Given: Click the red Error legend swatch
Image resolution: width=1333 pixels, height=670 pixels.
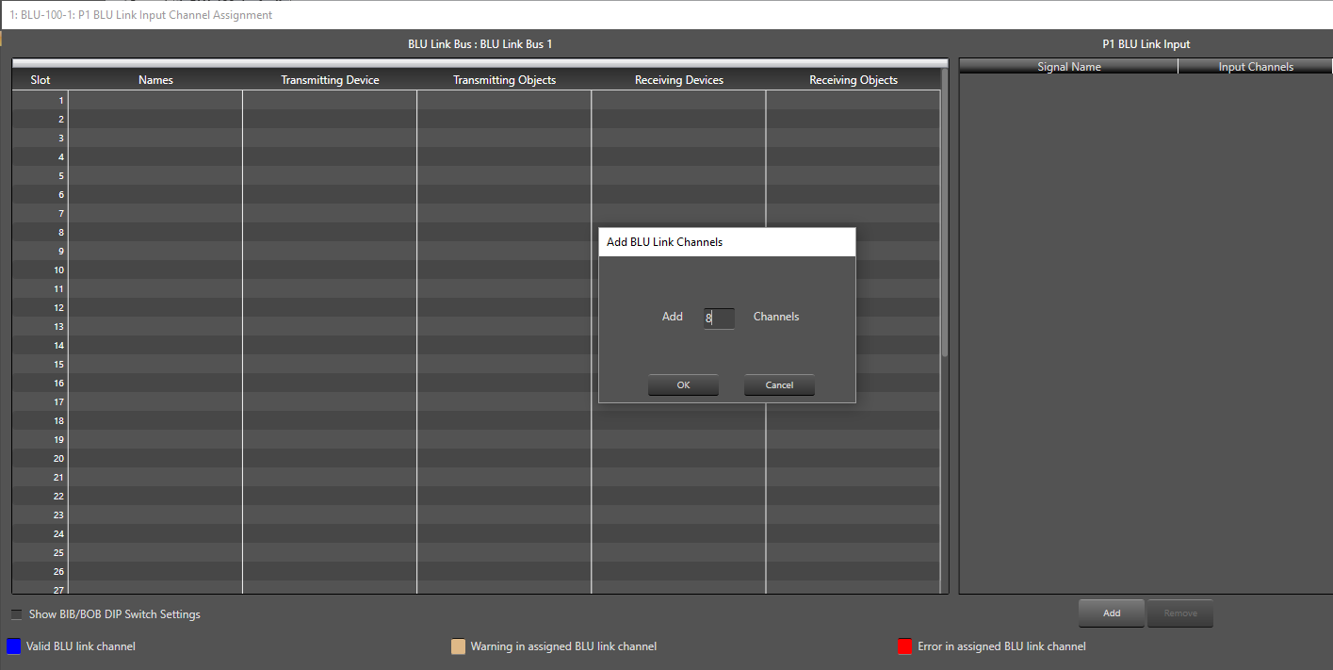Looking at the screenshot, I should (905, 646).
